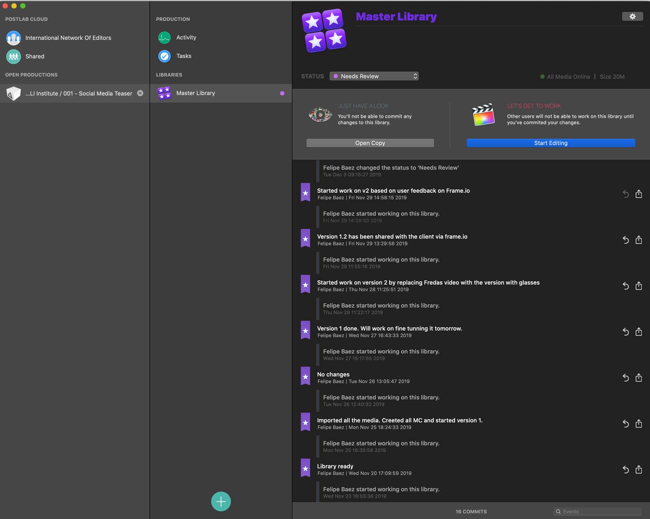Revert to 'Started work on v2' commit
This screenshot has width=650, height=519.
click(x=626, y=194)
